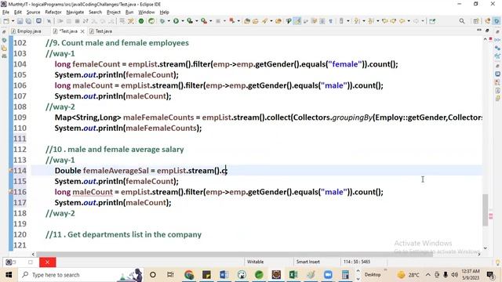Screen dimensions: 502x282
Task: Switch to the Employ.java editor tab
Action: click(26, 31)
